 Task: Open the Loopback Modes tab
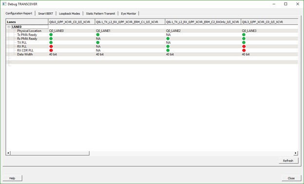tap(69, 14)
